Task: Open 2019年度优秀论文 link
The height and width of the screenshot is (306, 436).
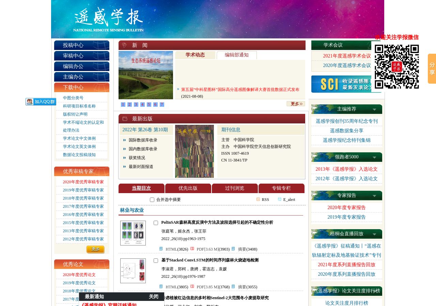Action: [79, 283]
